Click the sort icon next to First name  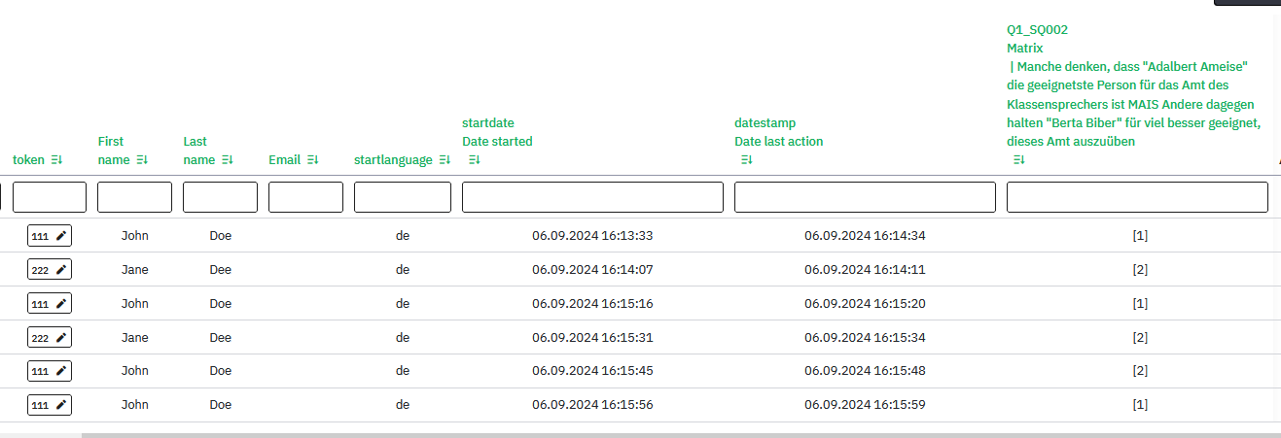(x=142, y=160)
